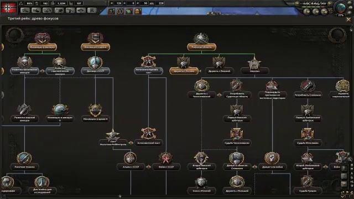Viewport: 354px width, 199px height.
Task: Click the crossed-tools alert icon
Action: coord(120,11)
